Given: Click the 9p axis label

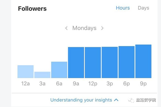Looking at the screenshot, I should click(143, 84).
